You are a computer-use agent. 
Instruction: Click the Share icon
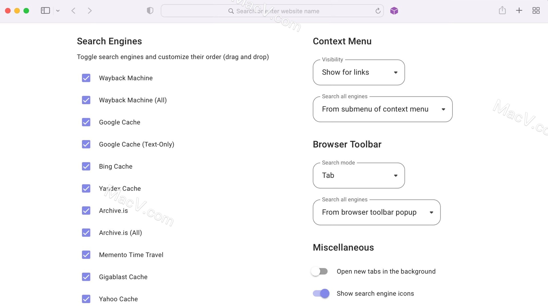tap(502, 11)
